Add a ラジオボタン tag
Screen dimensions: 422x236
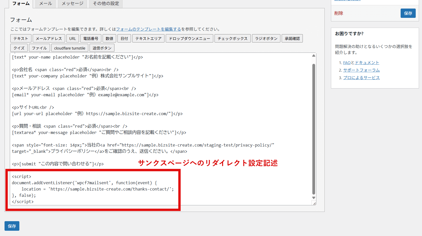(x=266, y=38)
